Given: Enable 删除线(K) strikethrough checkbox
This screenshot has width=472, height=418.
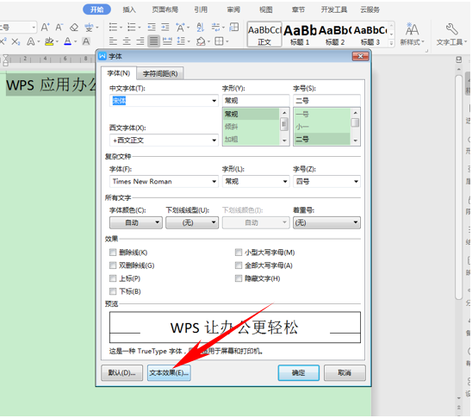Looking at the screenshot, I should click(x=113, y=252).
